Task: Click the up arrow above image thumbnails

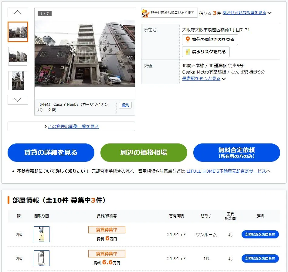Action: point(18,12)
